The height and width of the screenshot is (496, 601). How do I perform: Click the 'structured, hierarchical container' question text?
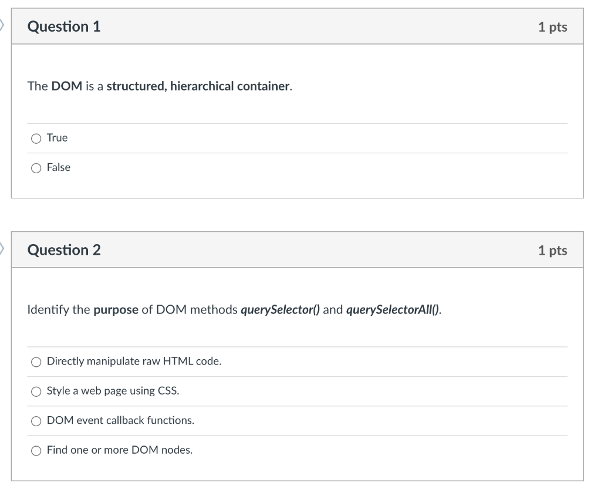tap(198, 86)
